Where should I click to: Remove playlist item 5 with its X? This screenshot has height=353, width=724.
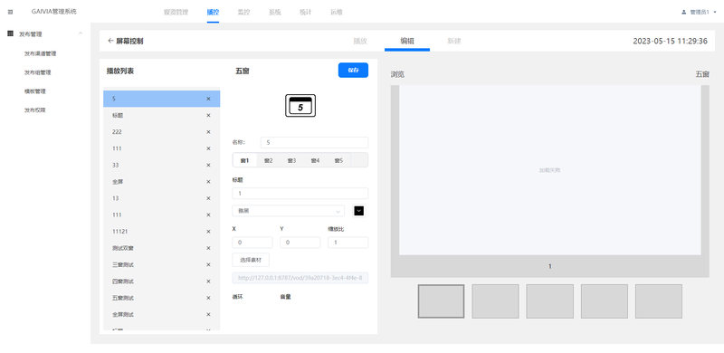(x=208, y=99)
